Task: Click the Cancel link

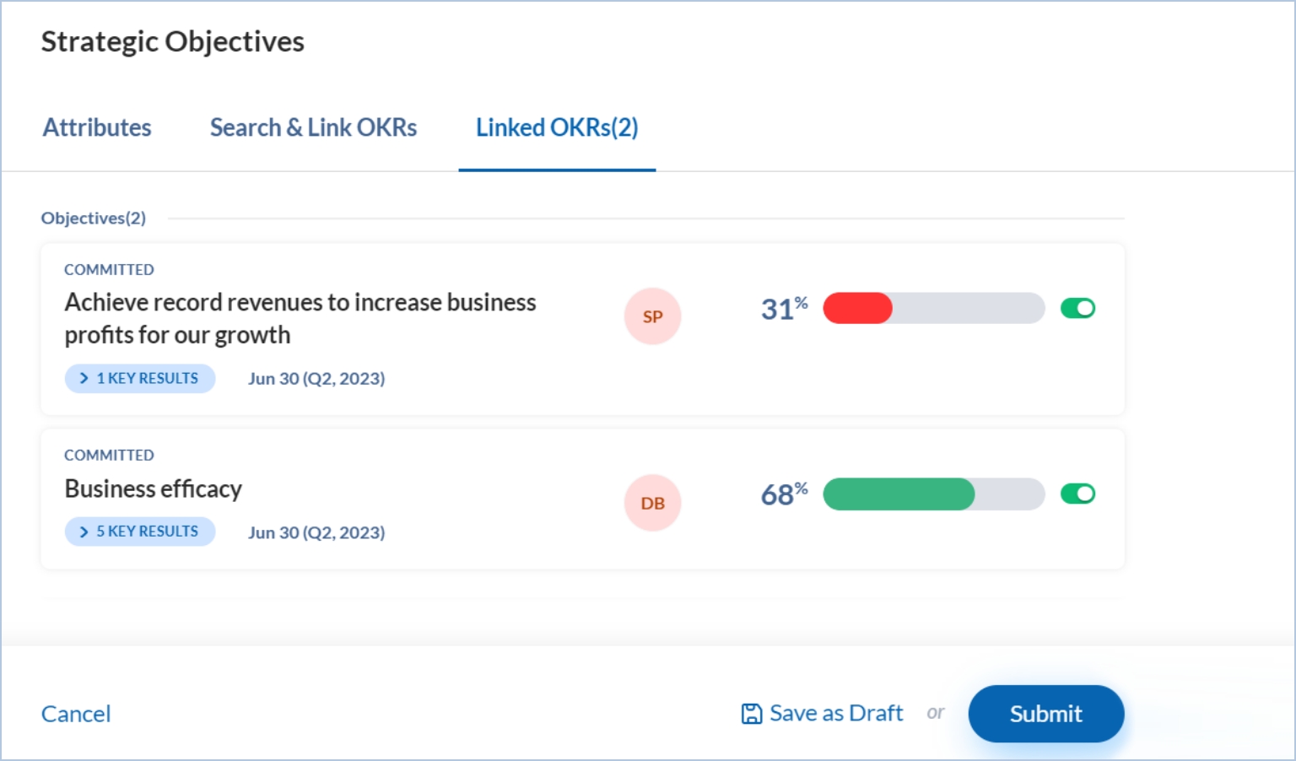Action: pyautogui.click(x=76, y=714)
